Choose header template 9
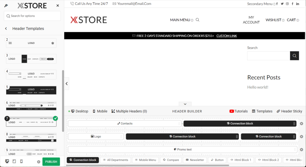This screenshot has height=167, width=306. click(31, 152)
